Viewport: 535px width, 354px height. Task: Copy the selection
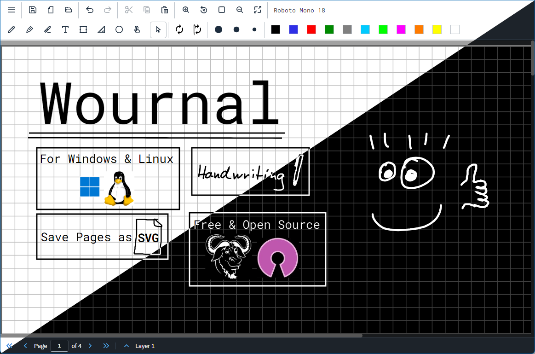point(147,10)
